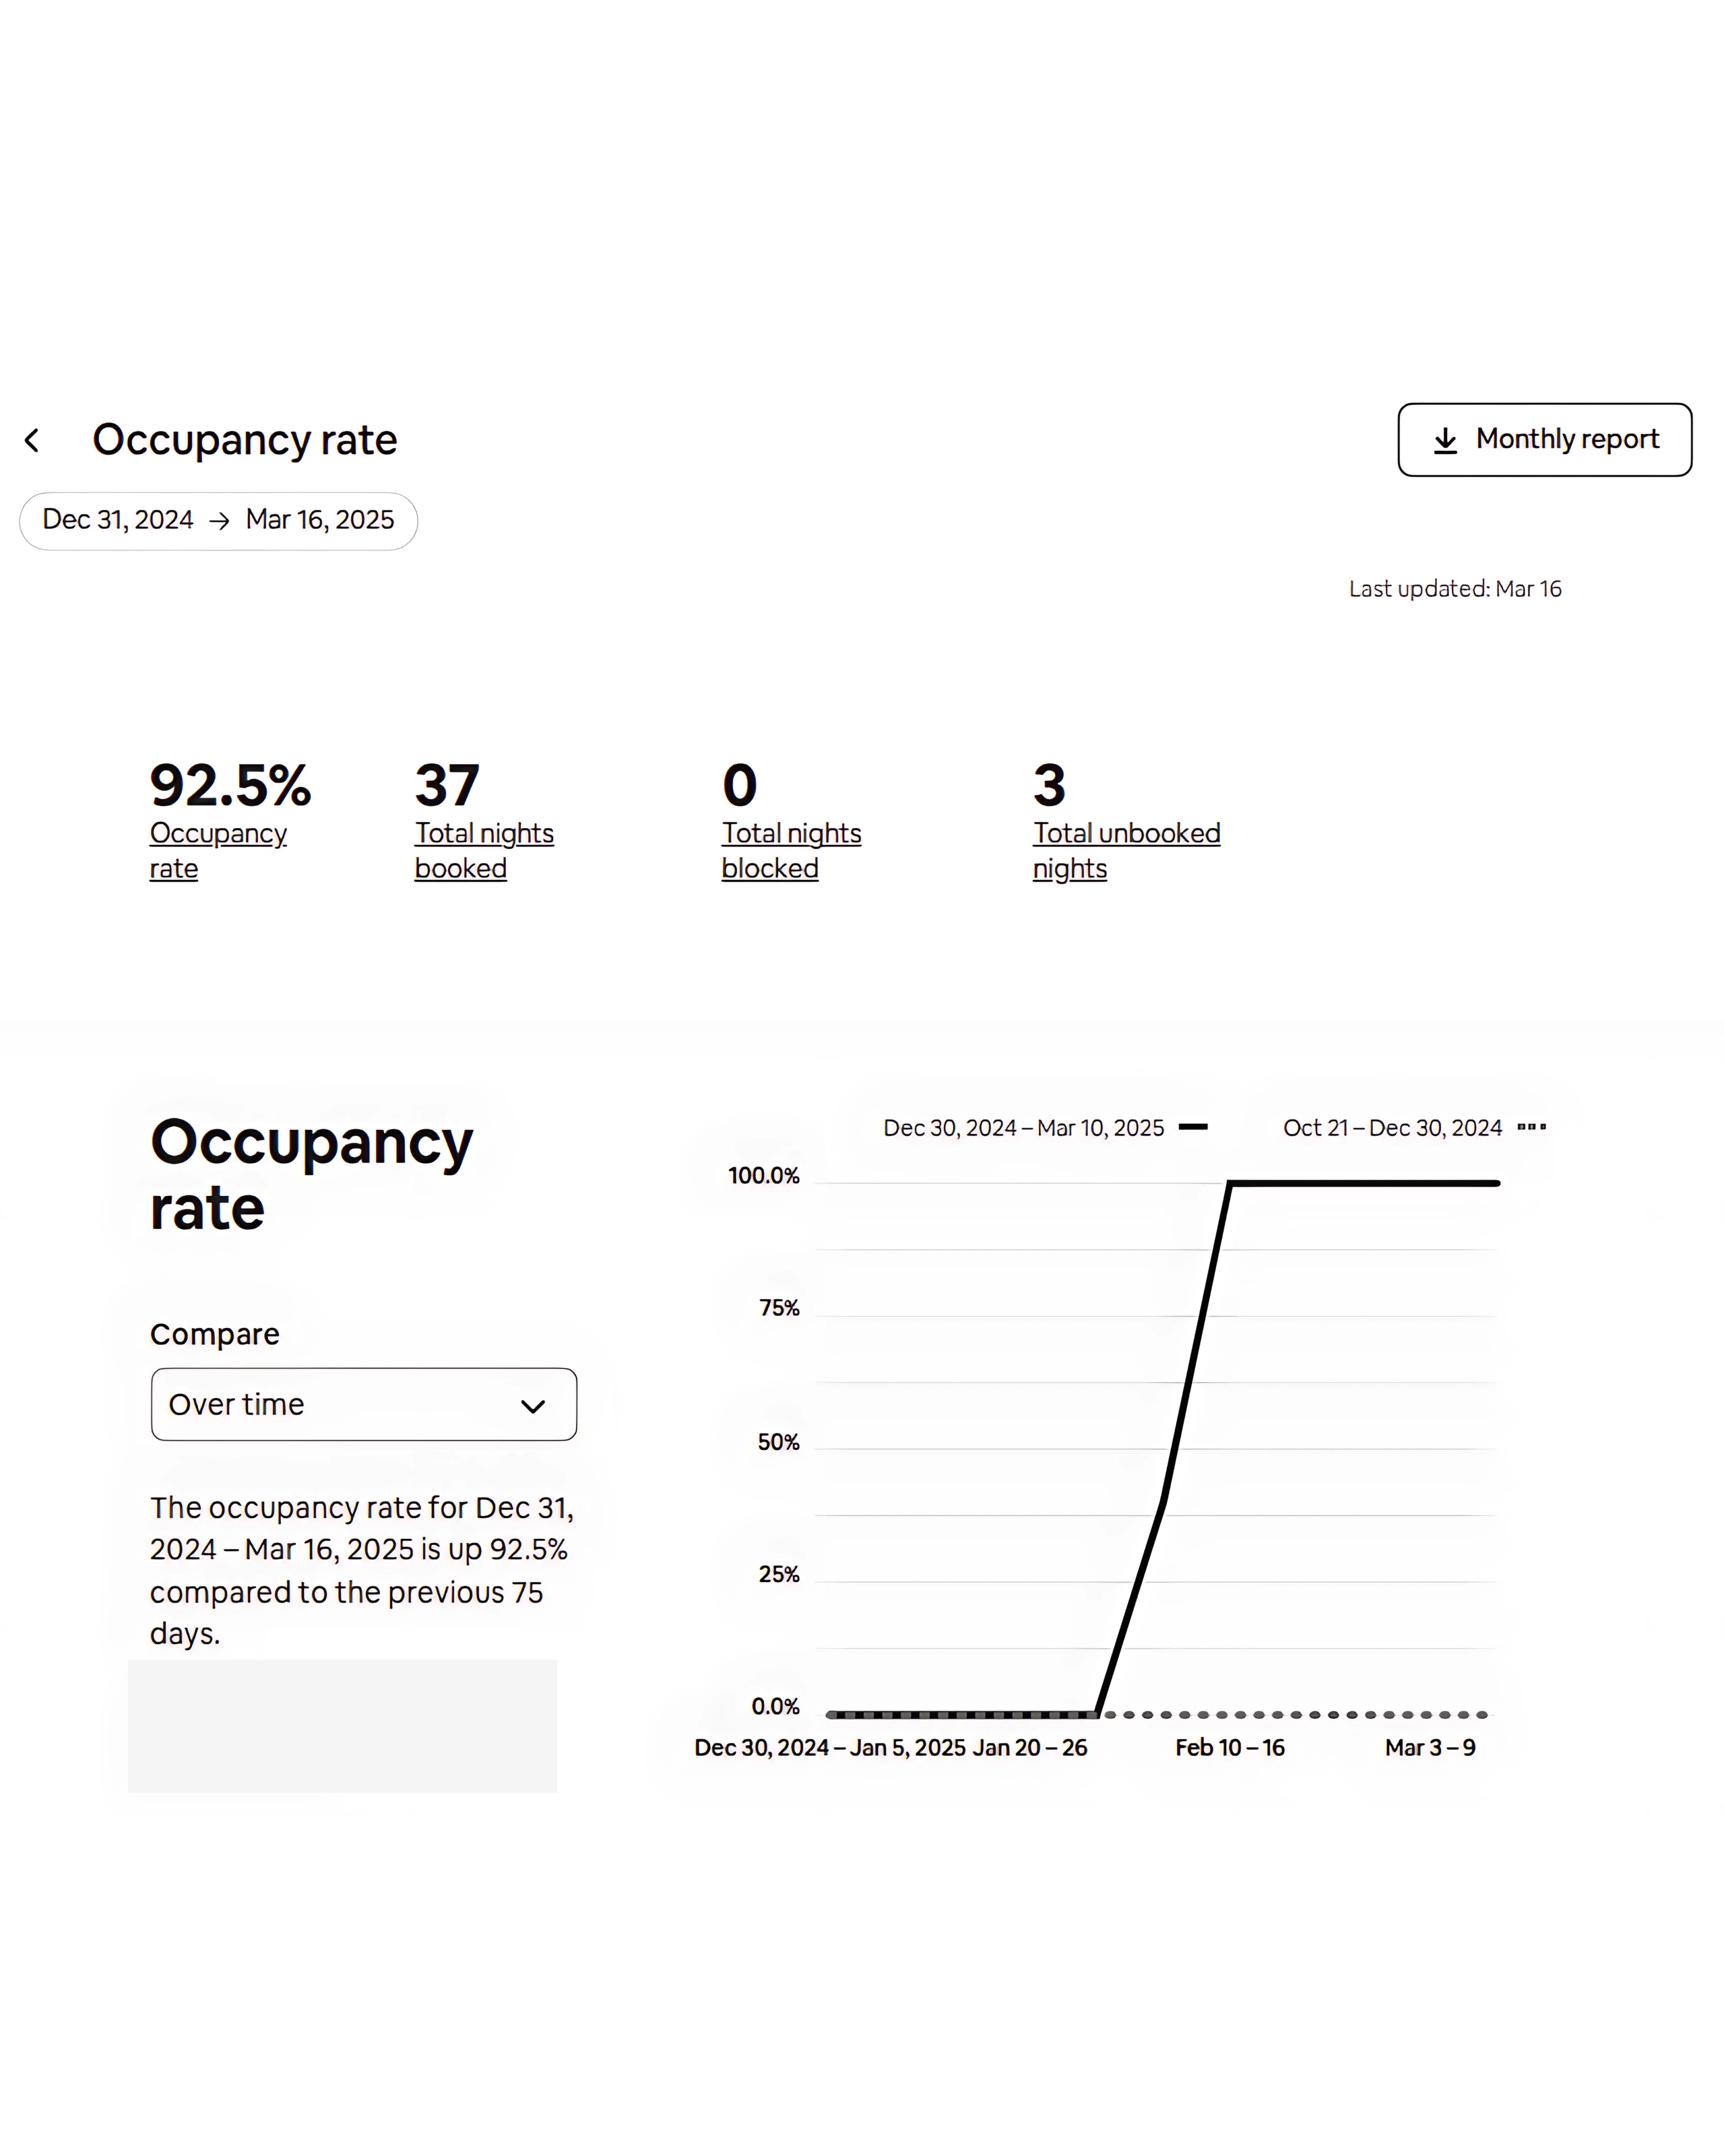Click the Oct 21 – Dec 30, 2024 legend label
Viewport: 1724px width, 2156px height.
click(x=1392, y=1128)
